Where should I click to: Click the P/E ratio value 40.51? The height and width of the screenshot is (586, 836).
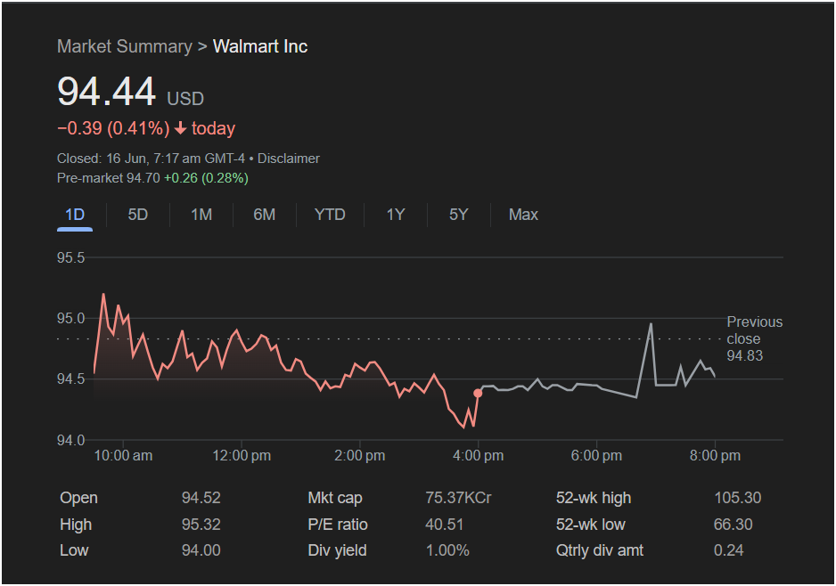tap(444, 525)
